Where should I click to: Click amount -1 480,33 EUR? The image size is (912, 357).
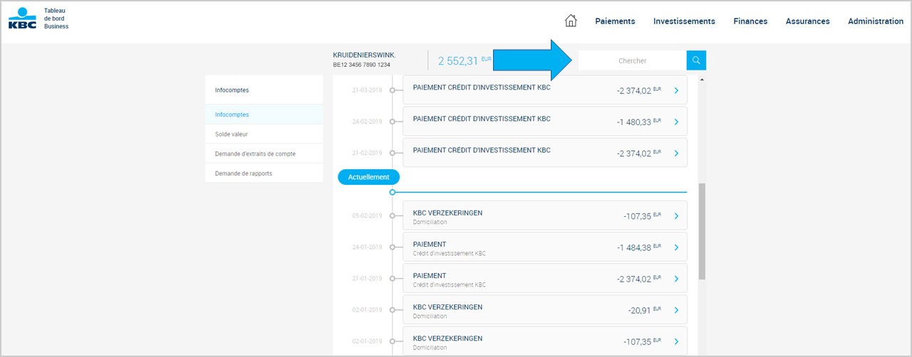pyautogui.click(x=639, y=122)
